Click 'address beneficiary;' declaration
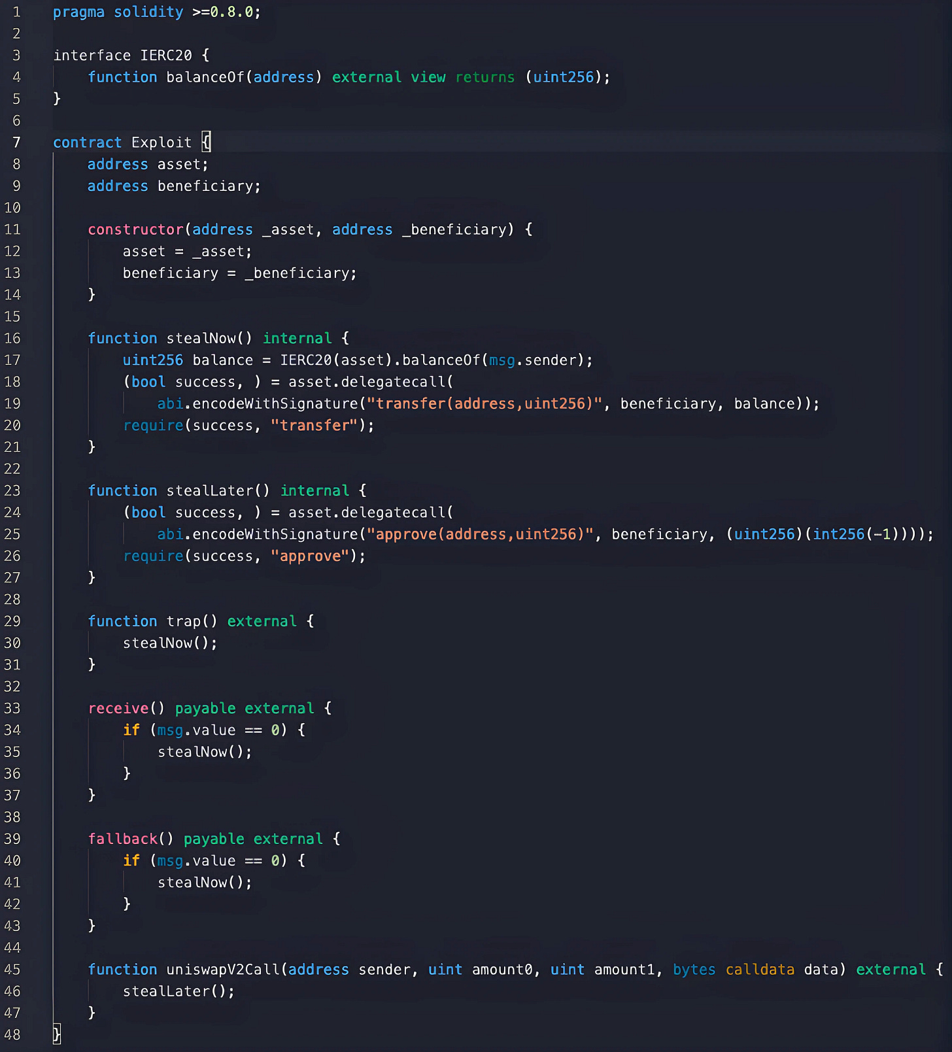This screenshot has height=1052, width=952. pyautogui.click(x=174, y=186)
